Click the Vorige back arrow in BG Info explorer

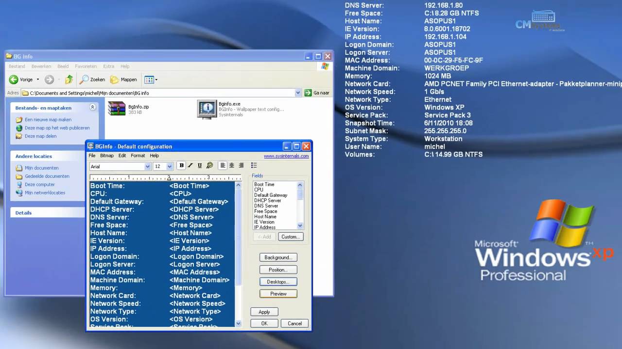coord(14,79)
